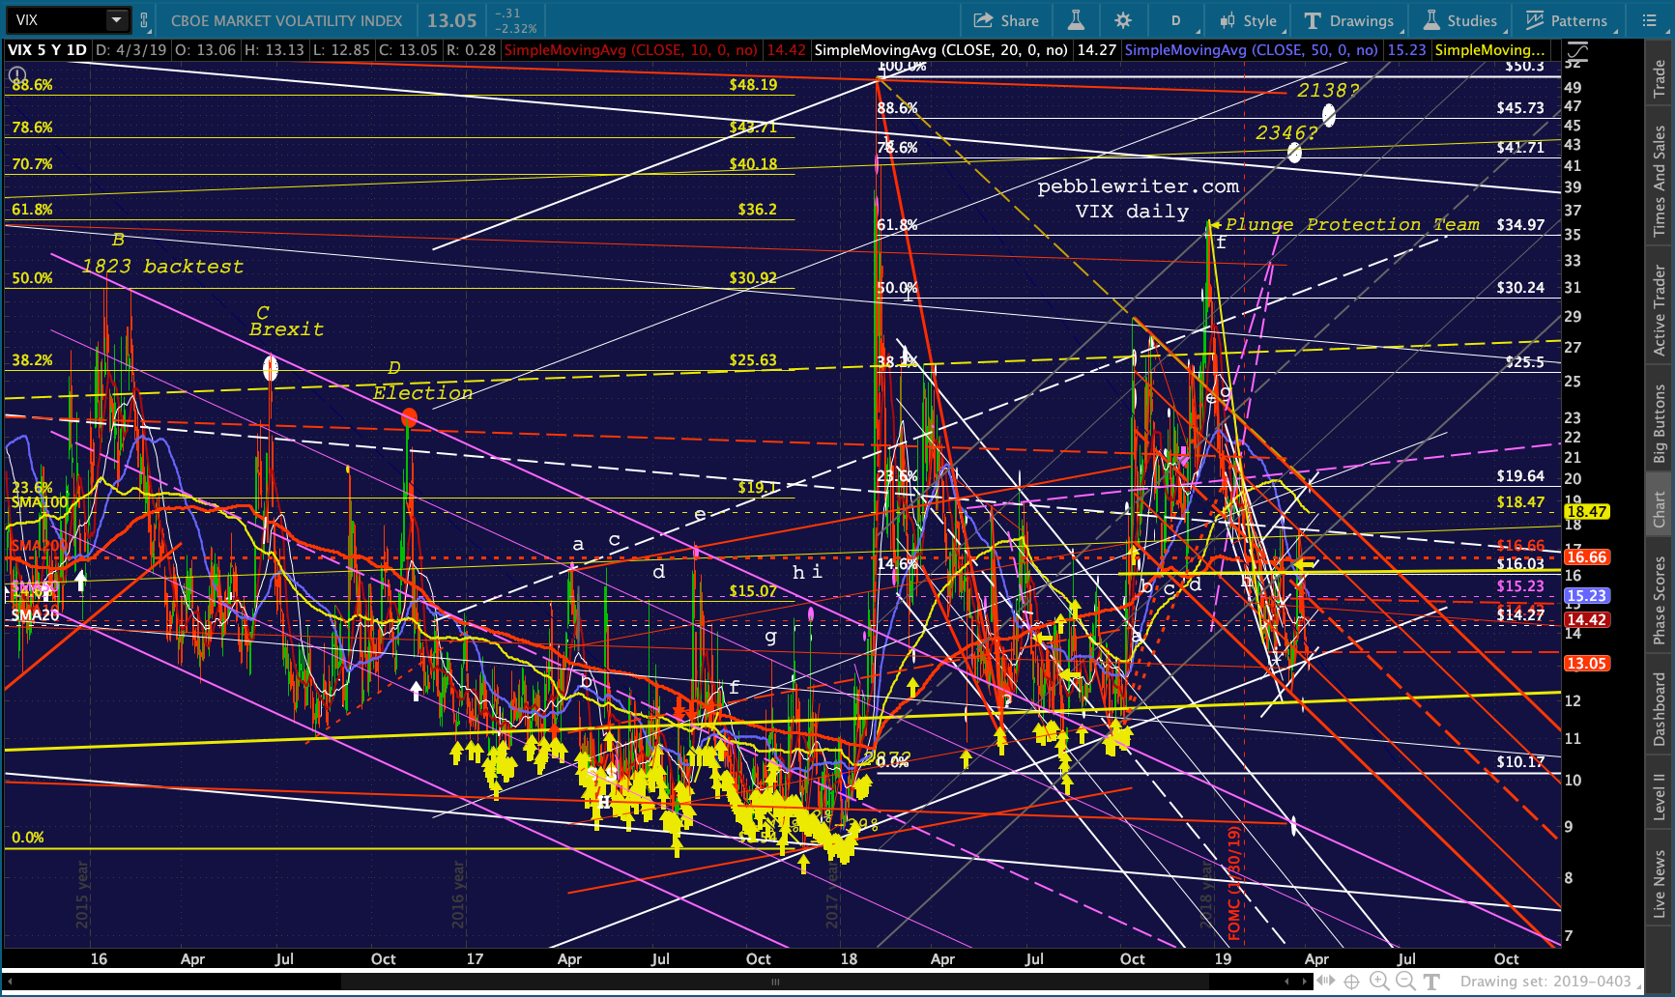The image size is (1675, 997).
Task: Open the Active Trader sidebar tab
Action: [1661, 309]
